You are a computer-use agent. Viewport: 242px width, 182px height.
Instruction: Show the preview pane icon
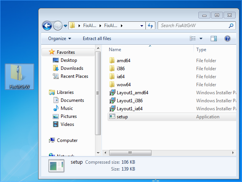point(214,39)
